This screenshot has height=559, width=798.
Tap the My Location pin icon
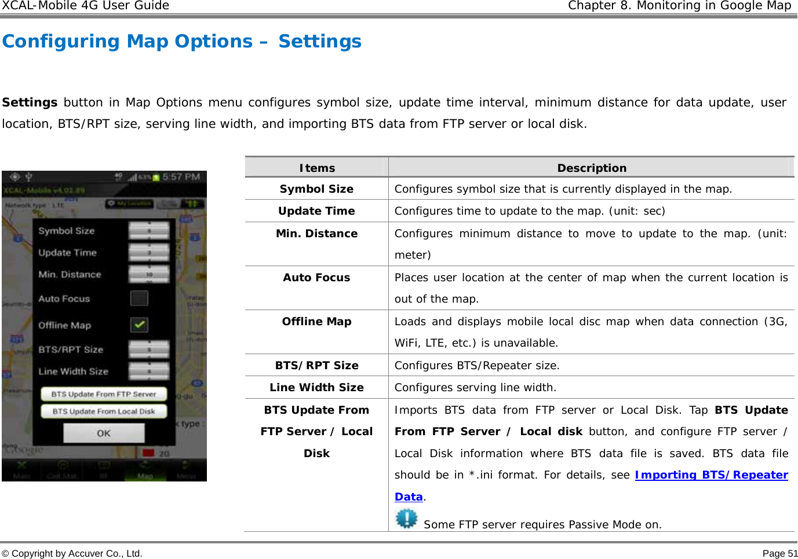pyautogui.click(x=111, y=203)
